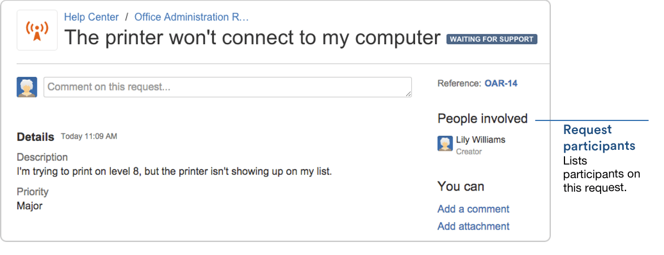Click Lily Williams' avatar under People involved

(445, 144)
